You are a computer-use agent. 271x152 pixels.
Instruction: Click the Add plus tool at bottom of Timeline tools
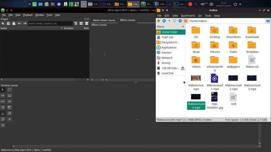click(x=3, y=125)
